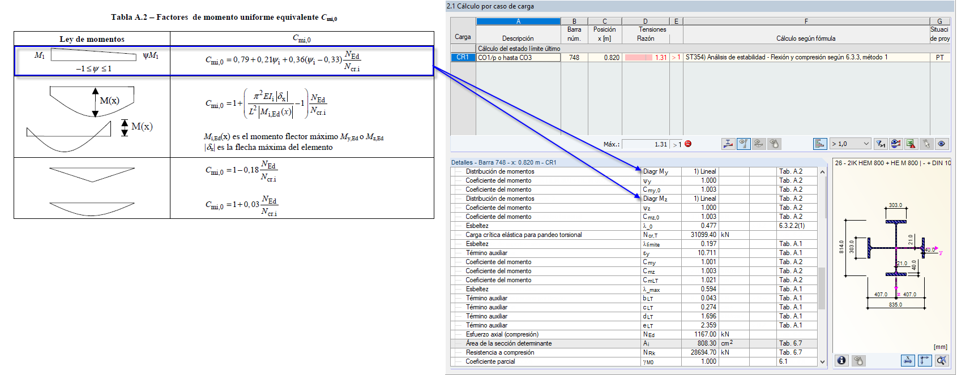This screenshot has height=375, width=957.
Task: Select 'Carga crítica elástica para pandeo torsional' row
Action: pyautogui.click(x=634, y=235)
